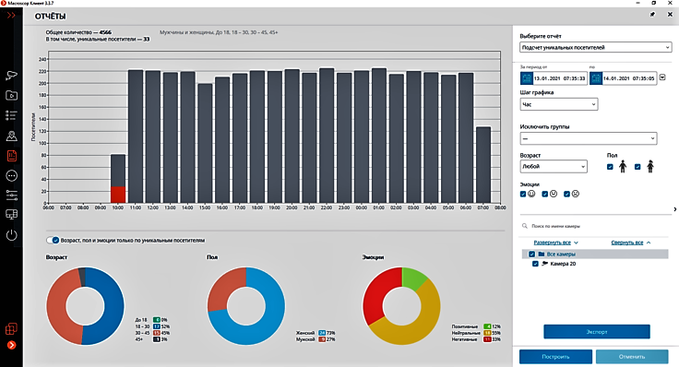Open the Возраст age dropdown
The image size is (679, 367).
(x=554, y=166)
